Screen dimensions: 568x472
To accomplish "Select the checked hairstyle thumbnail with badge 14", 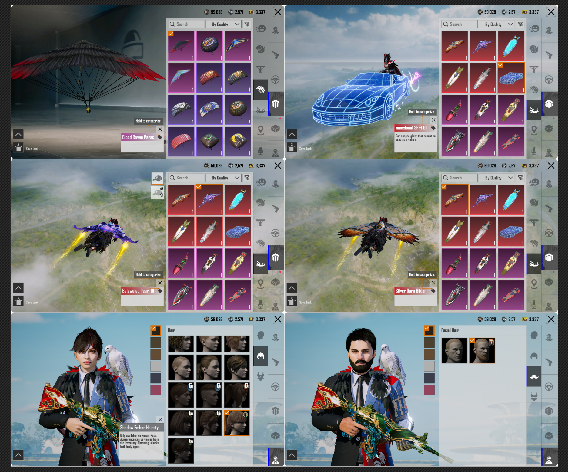I will [x=237, y=423].
